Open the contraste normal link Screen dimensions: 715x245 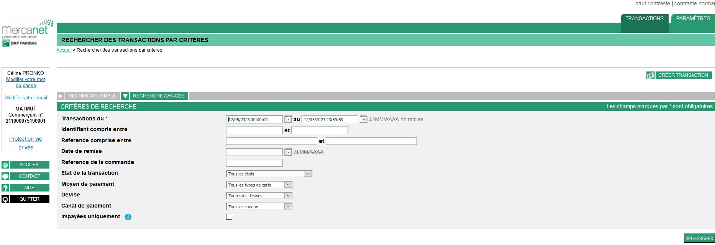694,3
